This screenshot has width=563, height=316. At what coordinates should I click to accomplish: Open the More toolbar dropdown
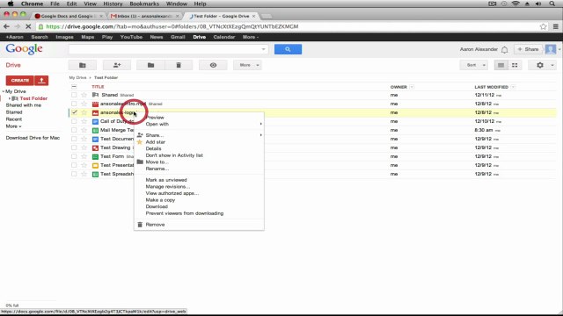click(247, 65)
